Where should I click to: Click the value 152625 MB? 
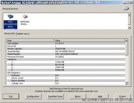60,49
